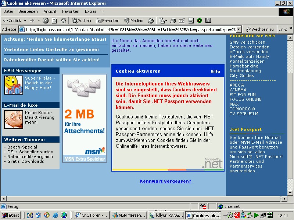Open the ? help menu

coord(103,11)
